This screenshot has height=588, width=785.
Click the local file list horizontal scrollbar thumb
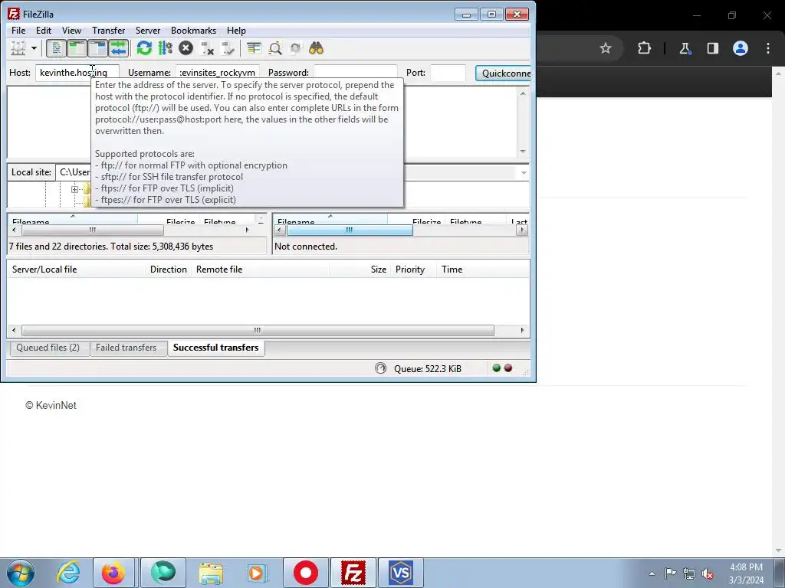93,230
